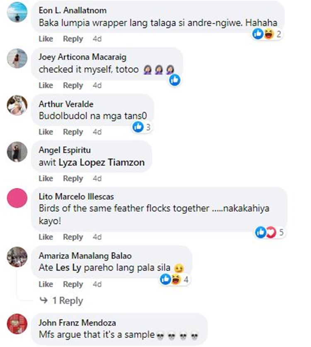Screen dimensions: 311x347
Task: Reply to Angel Espiritu's comment
Action: point(73,178)
